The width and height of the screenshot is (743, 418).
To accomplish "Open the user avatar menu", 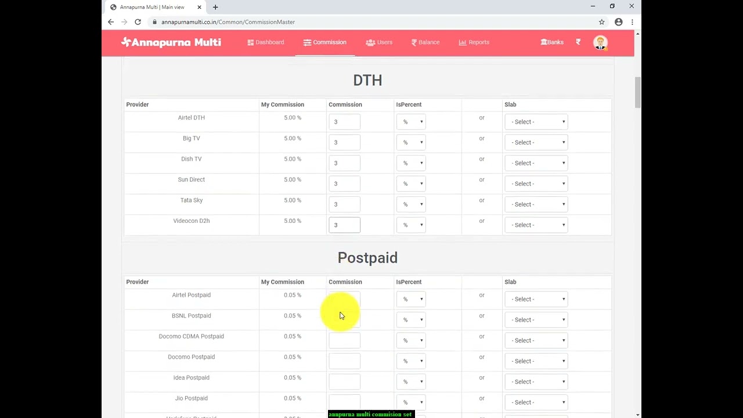I will (600, 42).
